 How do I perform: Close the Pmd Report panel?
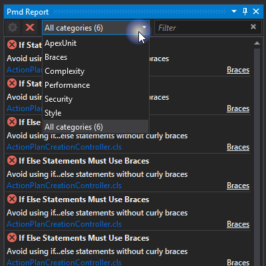point(256,11)
